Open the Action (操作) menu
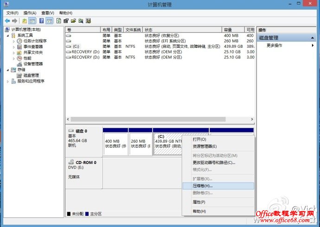This screenshot has height=227, width=320. click(x=30, y=13)
